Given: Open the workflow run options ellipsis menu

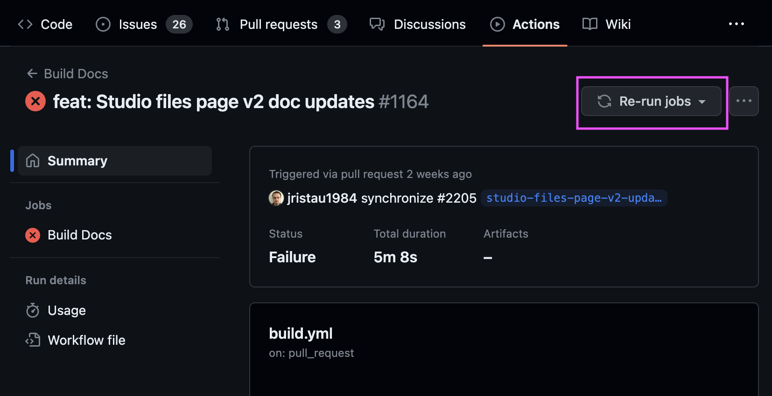Looking at the screenshot, I should pyautogui.click(x=744, y=101).
